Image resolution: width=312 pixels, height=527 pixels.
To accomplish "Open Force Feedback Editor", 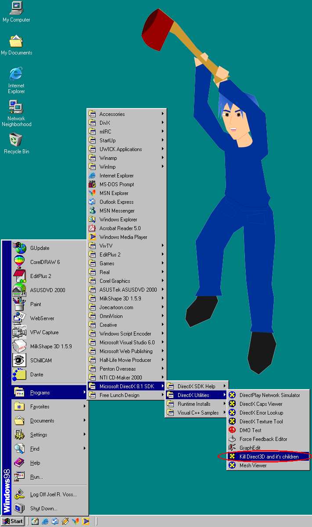I will tap(268, 439).
